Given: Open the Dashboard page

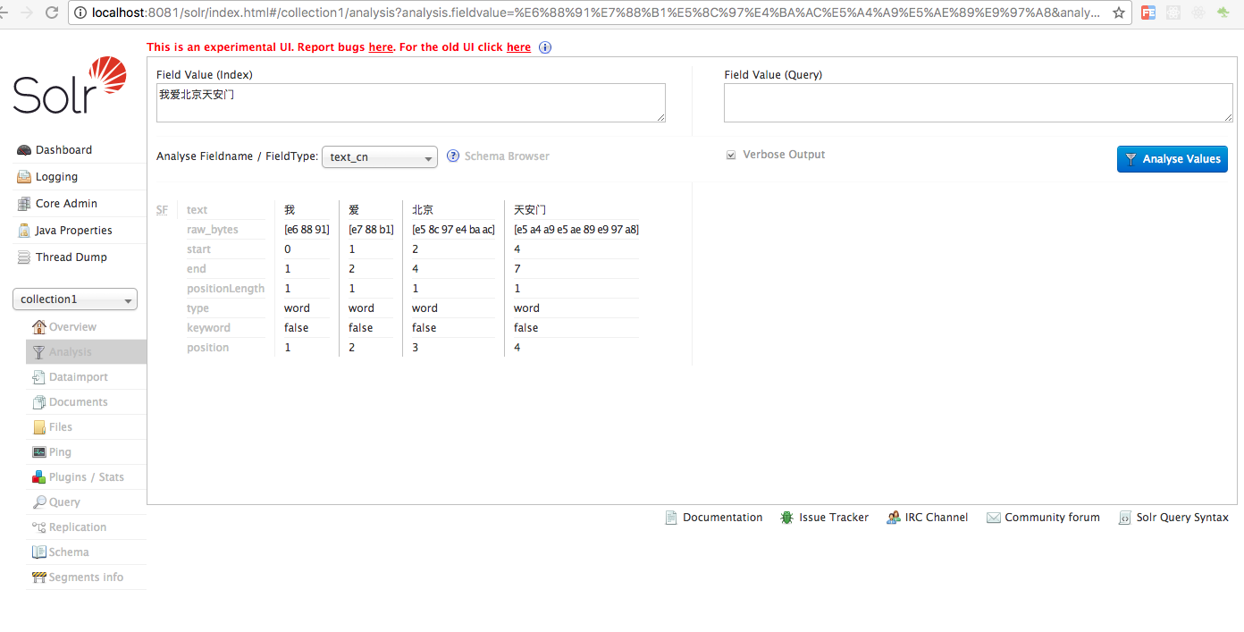Looking at the screenshot, I should [63, 150].
